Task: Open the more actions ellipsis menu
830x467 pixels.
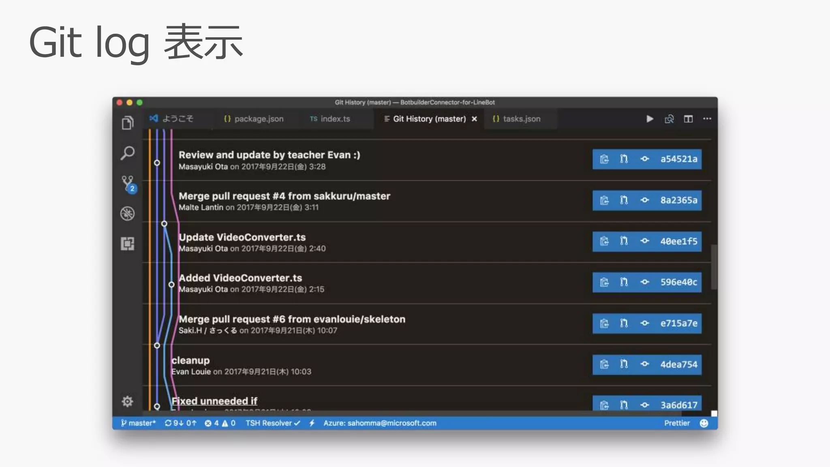Action: coord(707,119)
